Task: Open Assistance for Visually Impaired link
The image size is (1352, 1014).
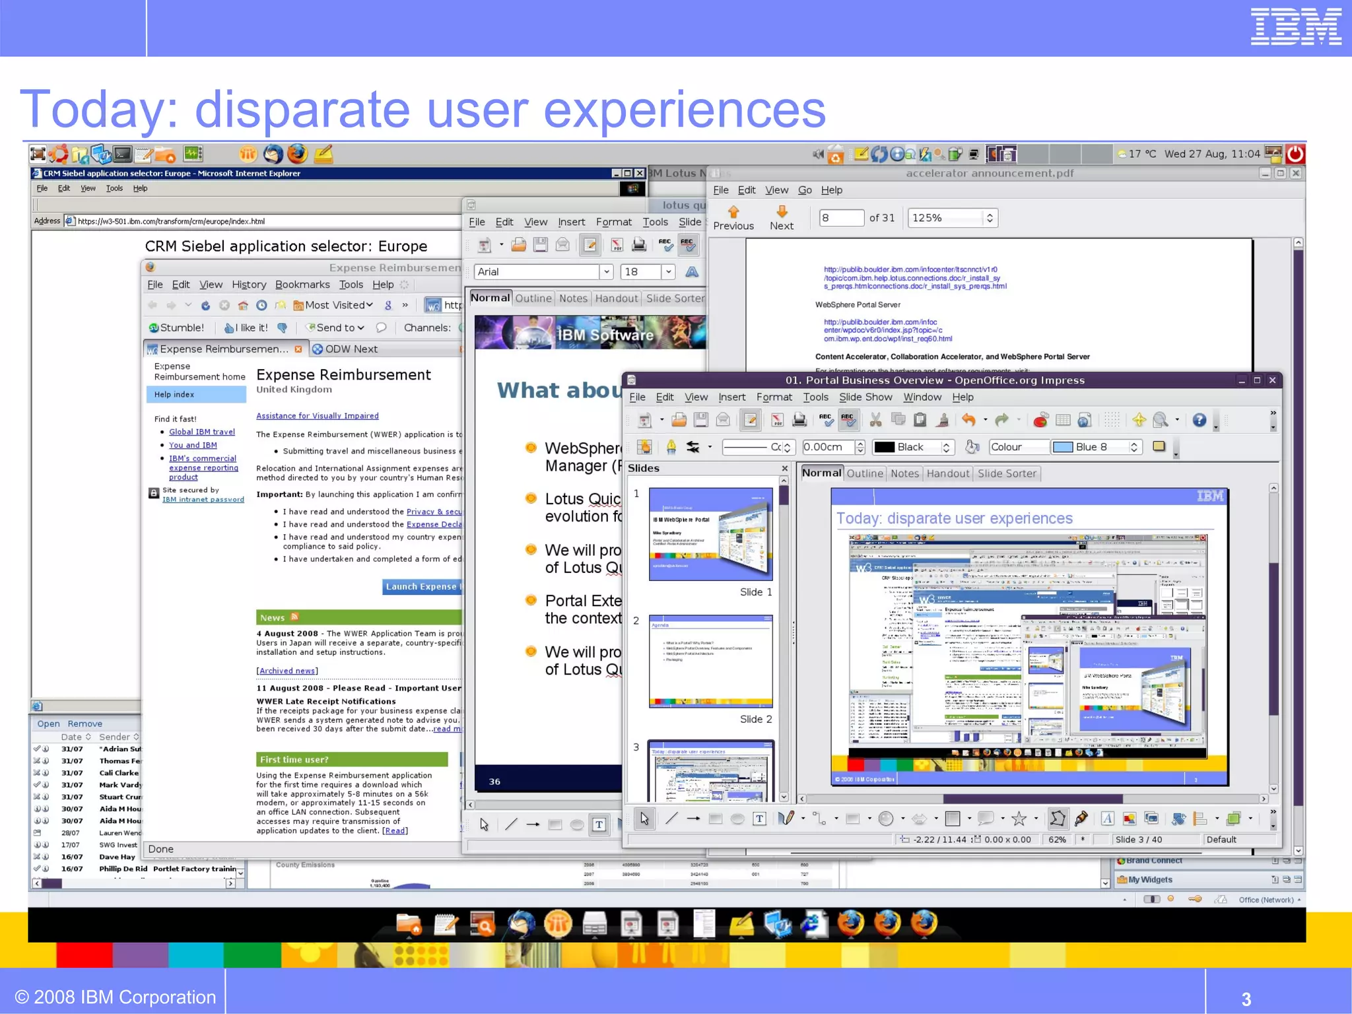Action: pos(318,416)
